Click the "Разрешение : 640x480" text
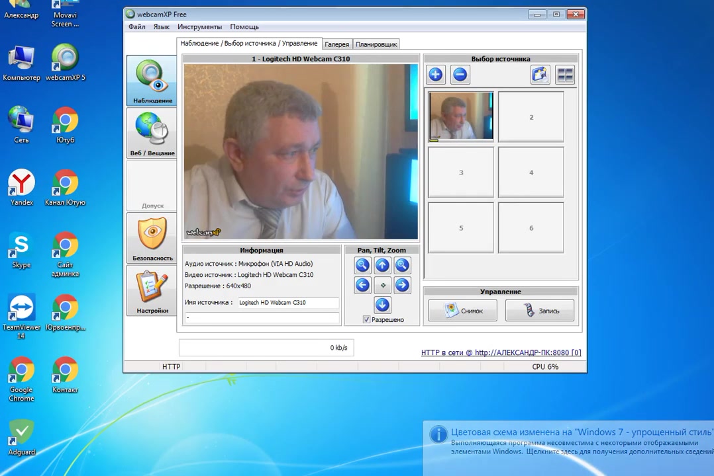The height and width of the screenshot is (476, 714). (x=218, y=286)
